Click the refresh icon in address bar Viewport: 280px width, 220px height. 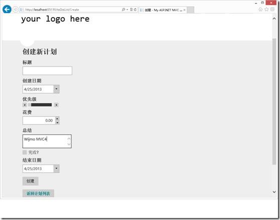135,10
